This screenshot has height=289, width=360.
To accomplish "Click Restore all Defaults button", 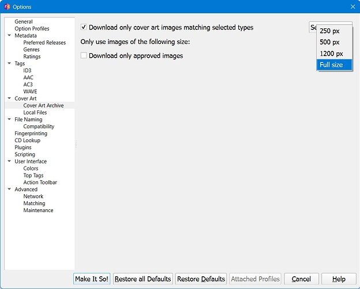I will click(143, 279).
